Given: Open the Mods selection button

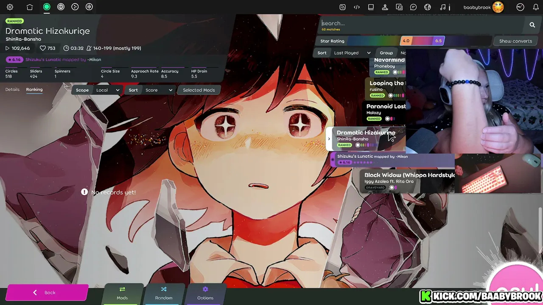Looking at the screenshot, I should point(122,294).
